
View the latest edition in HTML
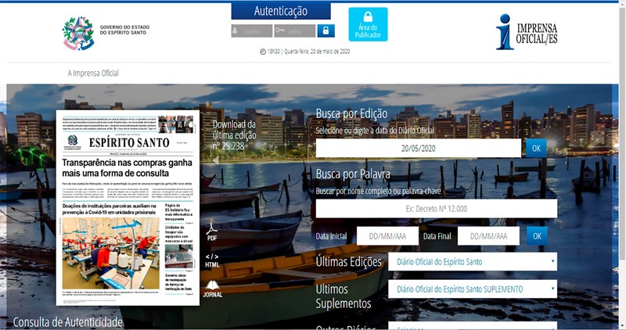(212, 260)
